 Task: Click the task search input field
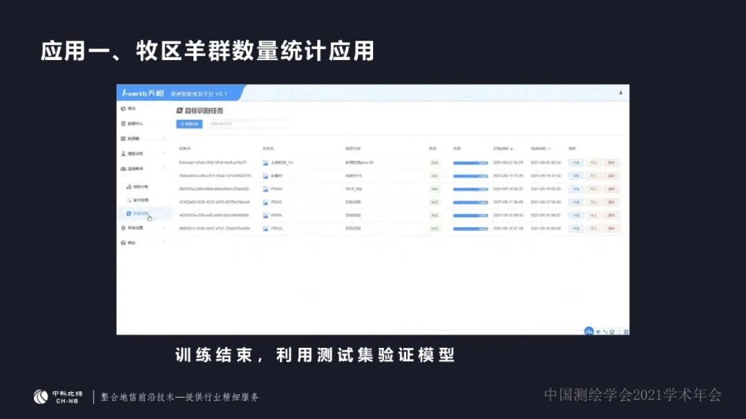247,124
